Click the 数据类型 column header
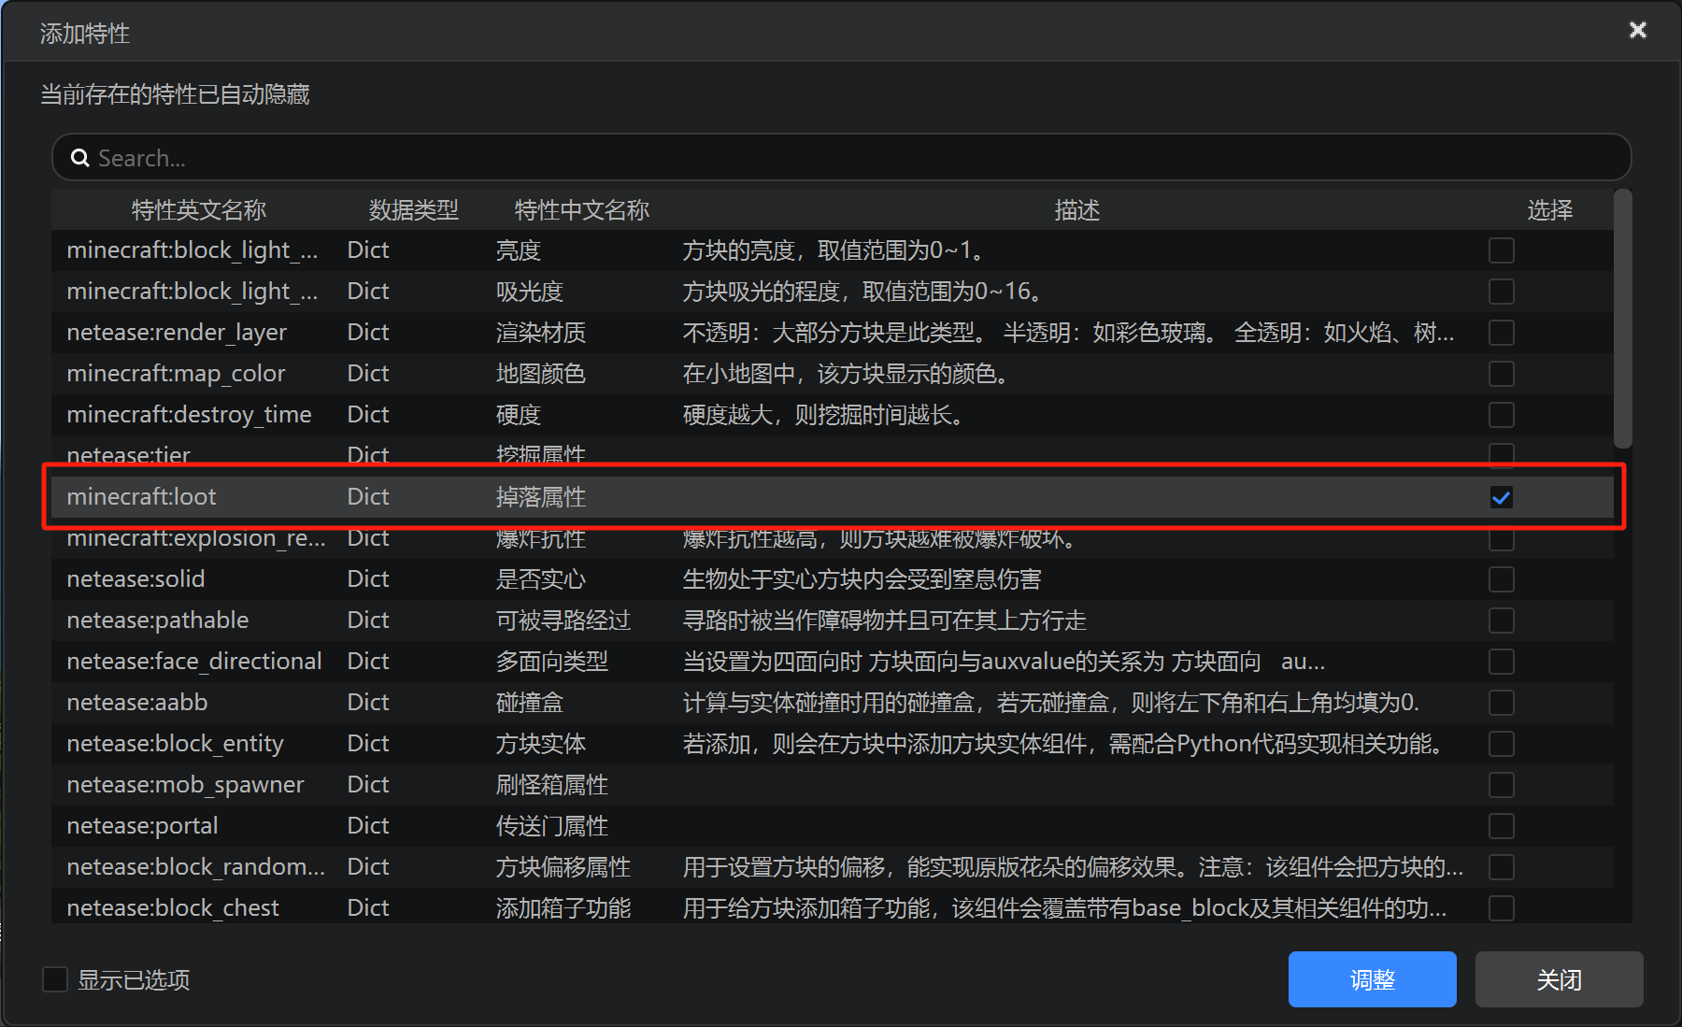Viewport: 1682px width, 1027px height. [x=413, y=210]
